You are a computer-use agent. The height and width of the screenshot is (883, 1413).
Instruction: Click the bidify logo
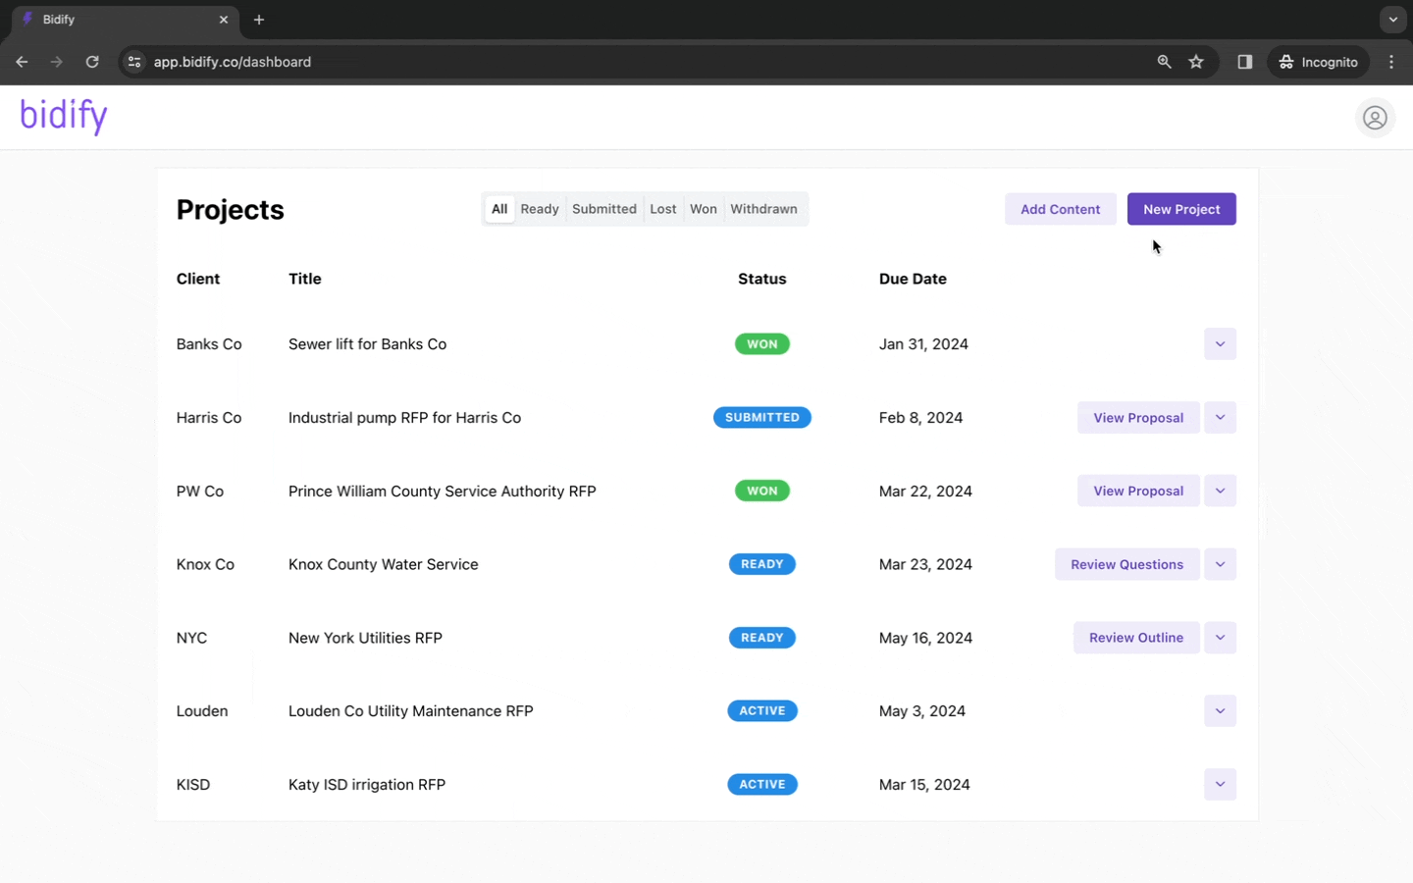[x=64, y=116]
